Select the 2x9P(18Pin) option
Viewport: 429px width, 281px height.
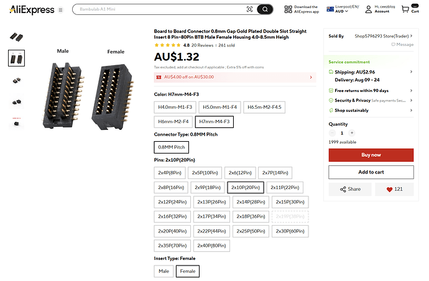tap(208, 187)
